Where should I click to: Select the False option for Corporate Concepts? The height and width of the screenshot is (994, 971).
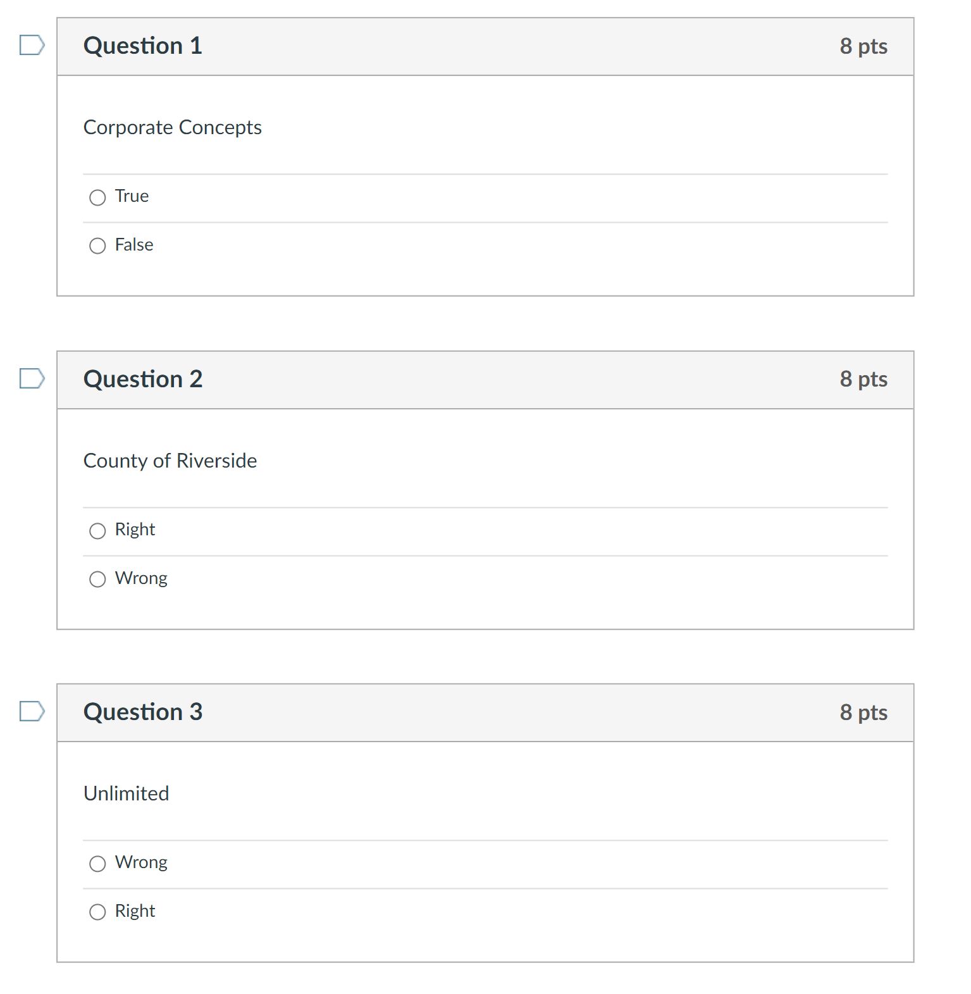coord(98,245)
